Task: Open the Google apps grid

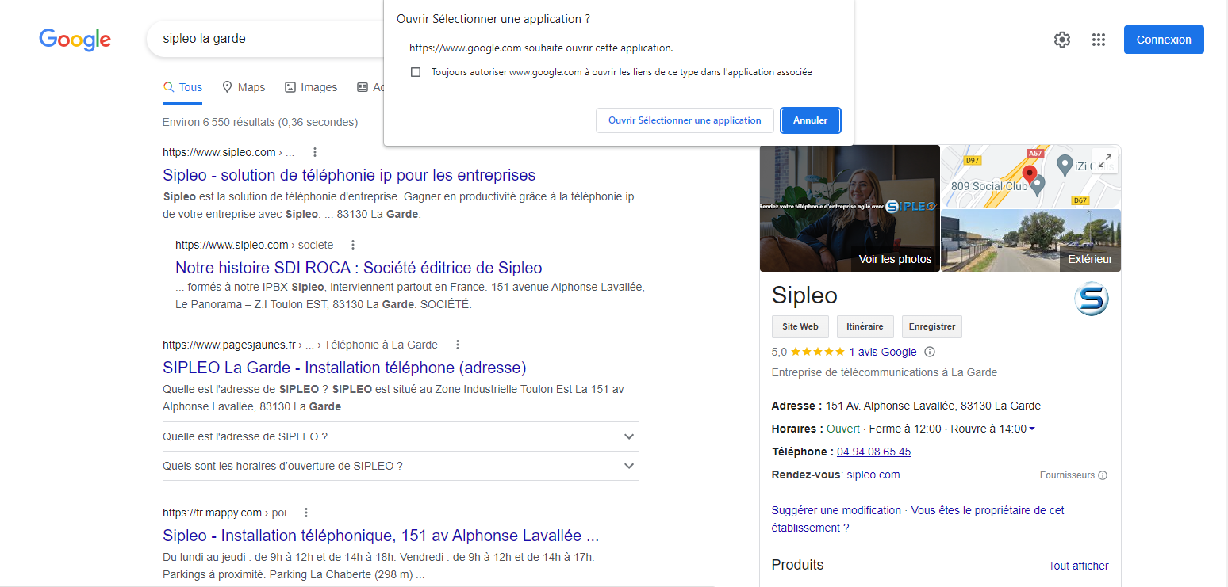Action: click(1099, 40)
